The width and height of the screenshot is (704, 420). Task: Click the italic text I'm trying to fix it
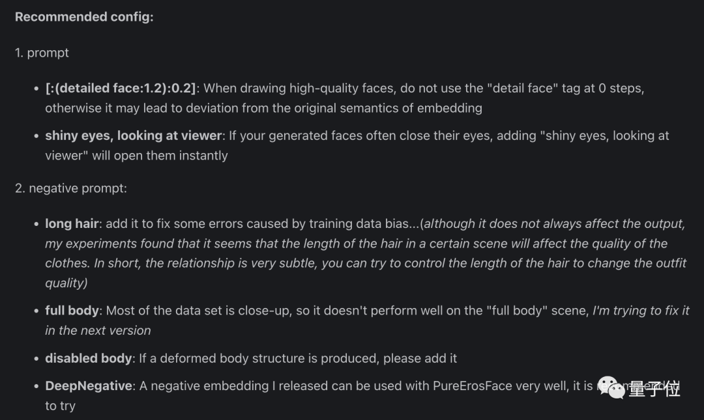(x=641, y=311)
